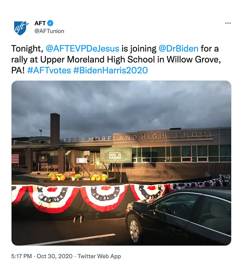Click the black car in the photo
The width and height of the screenshot is (247, 278).
click(178, 216)
